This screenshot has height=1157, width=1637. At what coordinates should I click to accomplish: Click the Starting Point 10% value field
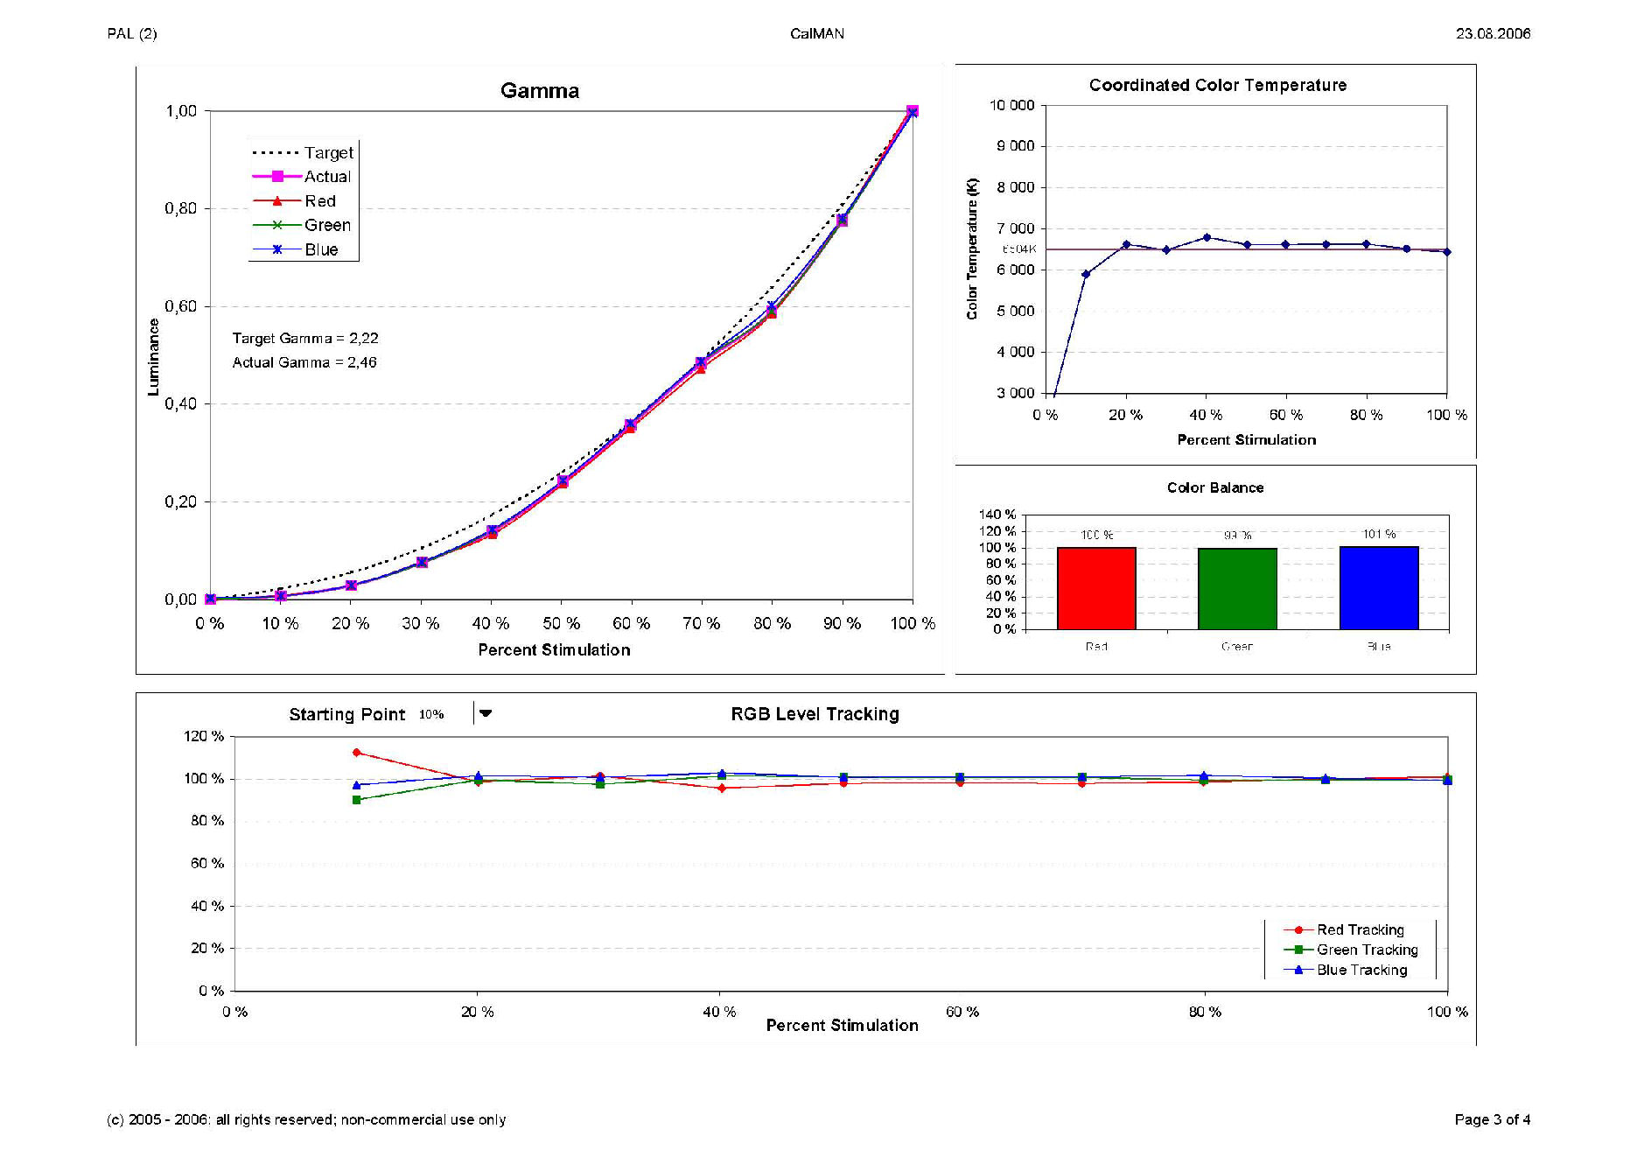coord(431,714)
